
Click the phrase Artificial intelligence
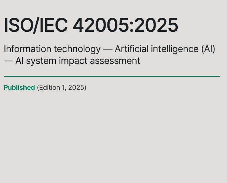tap(157, 49)
